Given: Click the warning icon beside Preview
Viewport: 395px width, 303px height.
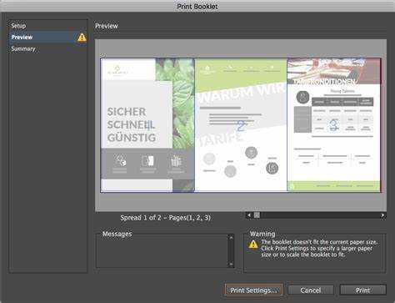Looking at the screenshot, I should pyautogui.click(x=82, y=38).
